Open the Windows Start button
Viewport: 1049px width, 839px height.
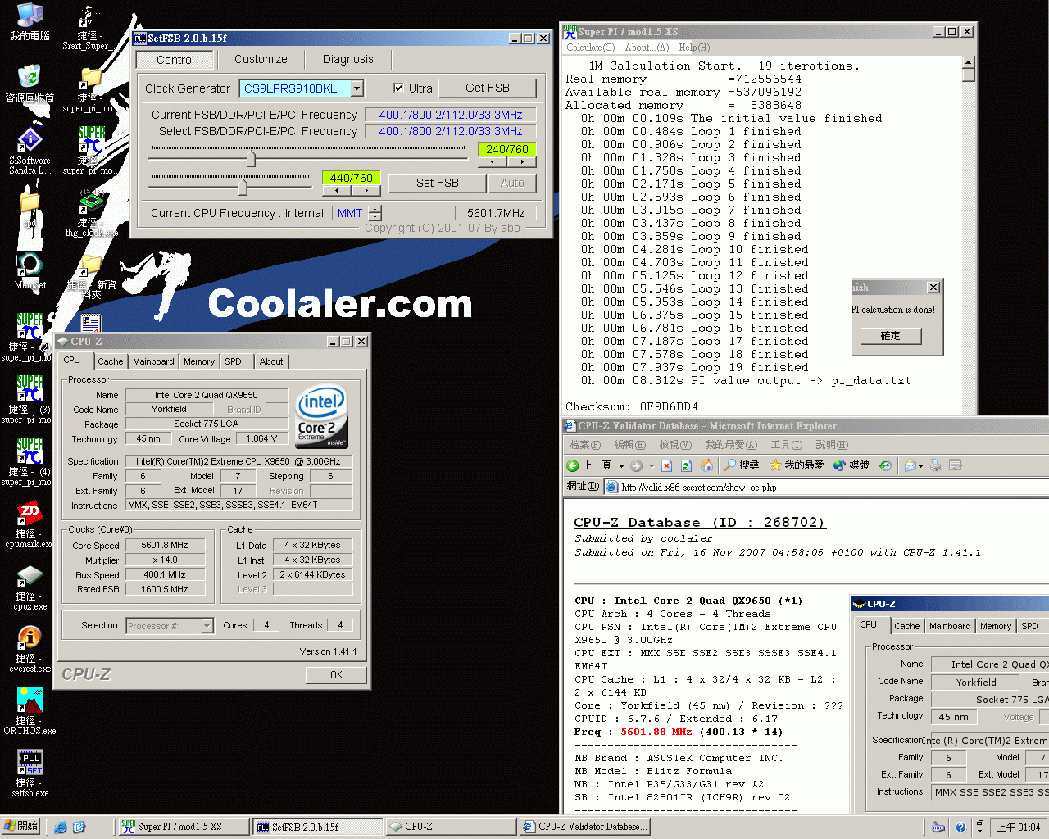(x=20, y=827)
